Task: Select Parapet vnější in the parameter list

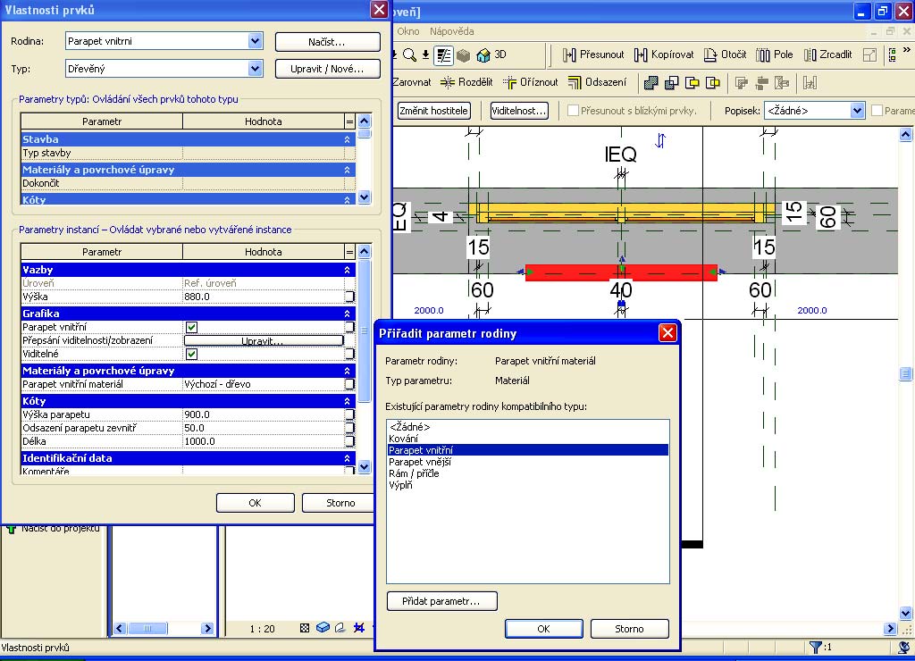Action: point(527,462)
